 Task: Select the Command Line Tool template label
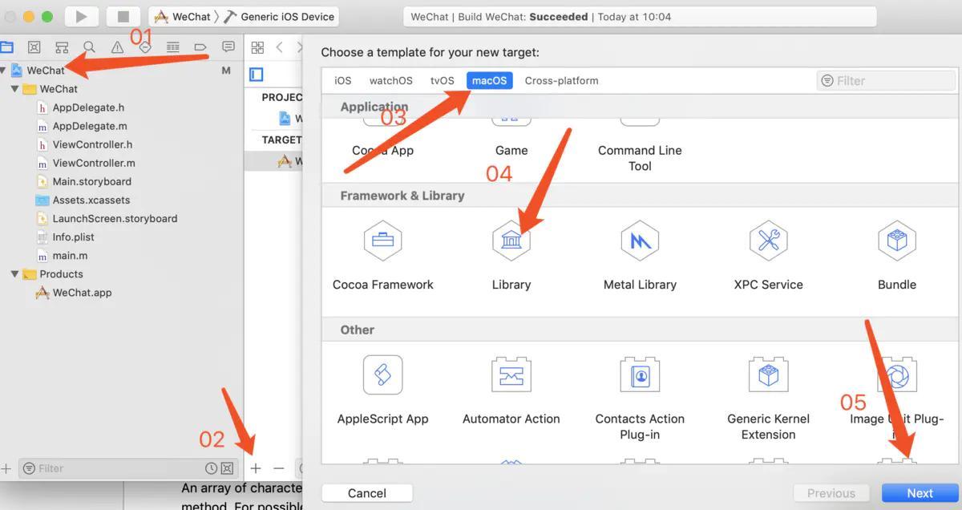coord(640,158)
